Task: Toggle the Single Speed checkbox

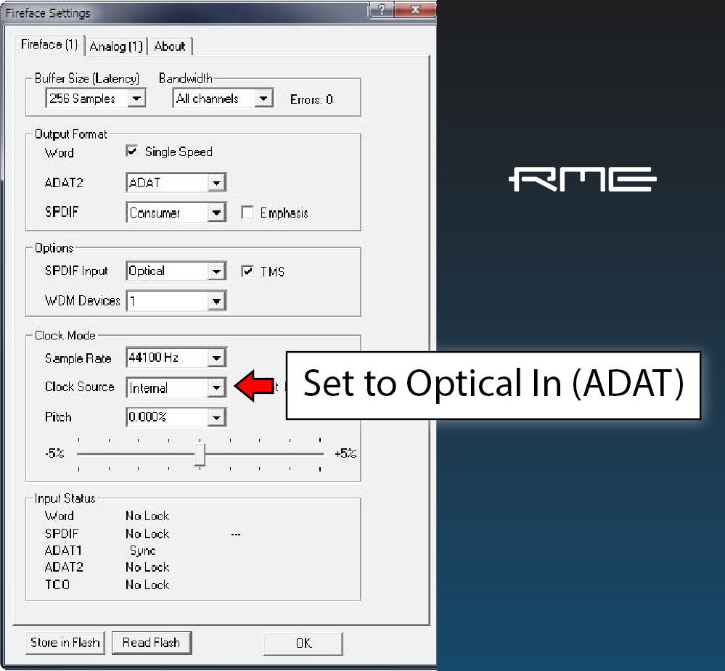Action: (x=132, y=151)
